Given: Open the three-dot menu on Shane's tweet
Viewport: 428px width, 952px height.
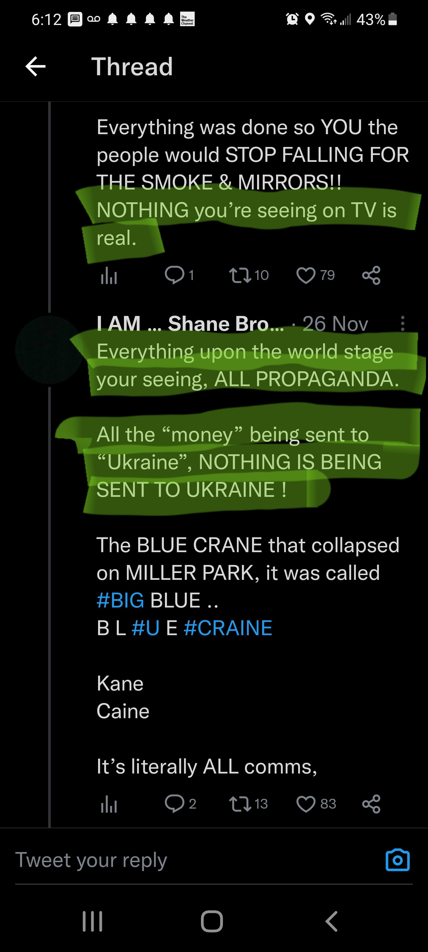Looking at the screenshot, I should click(x=402, y=324).
